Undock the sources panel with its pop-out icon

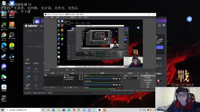82,73
